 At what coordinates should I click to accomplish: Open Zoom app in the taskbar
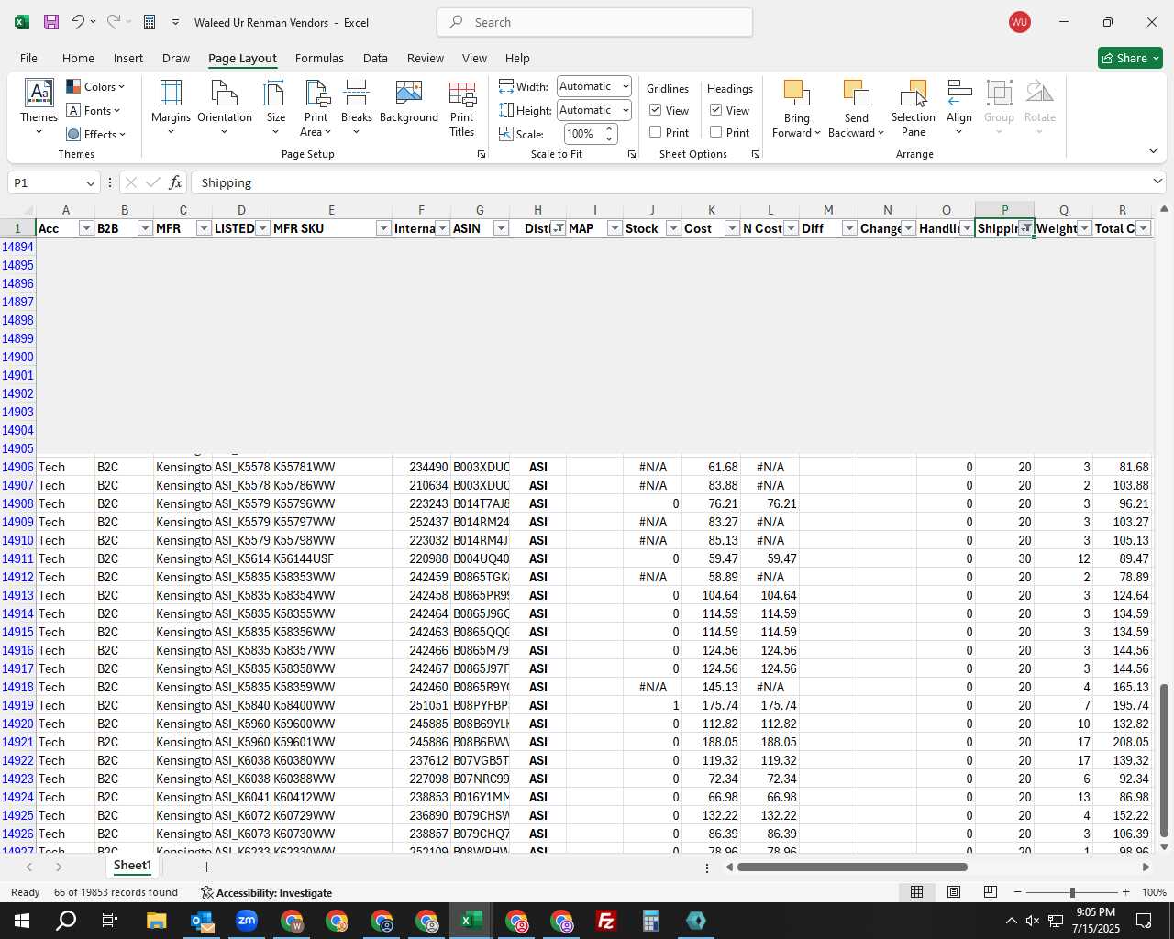[247, 921]
